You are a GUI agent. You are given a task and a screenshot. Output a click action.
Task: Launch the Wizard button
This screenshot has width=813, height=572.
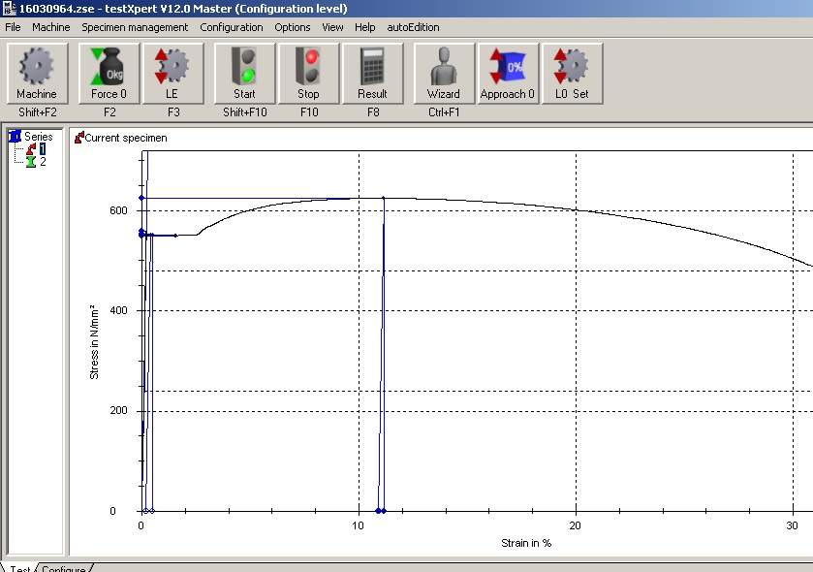[444, 73]
